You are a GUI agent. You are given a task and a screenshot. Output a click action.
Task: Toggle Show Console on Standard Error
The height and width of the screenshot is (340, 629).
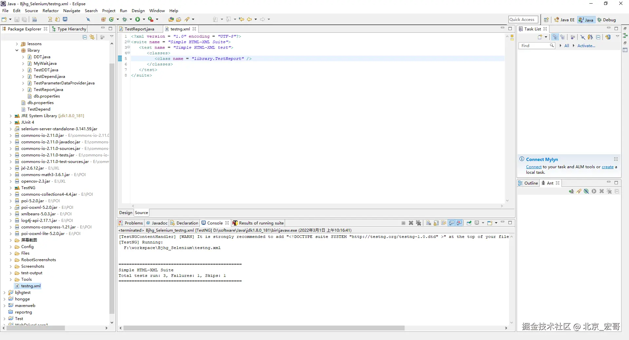point(459,223)
